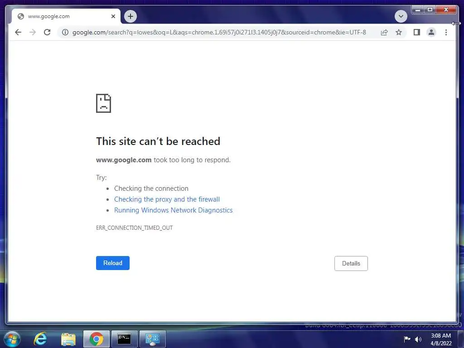Image resolution: width=464 pixels, height=348 pixels.
Task: Minimize the Chrome window
Action: (418, 10)
